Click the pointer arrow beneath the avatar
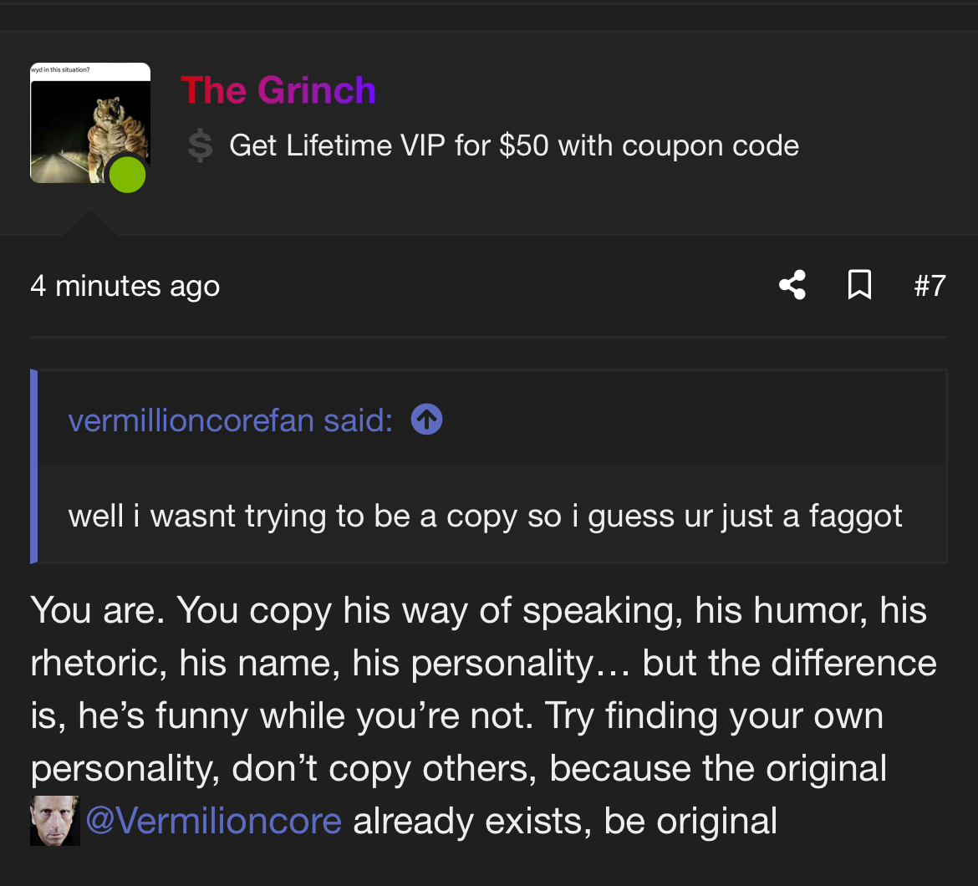The height and width of the screenshot is (886, 978). (x=88, y=222)
